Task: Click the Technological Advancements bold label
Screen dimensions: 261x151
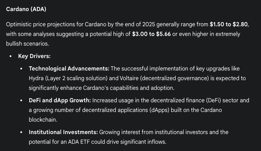Action: 69,68
